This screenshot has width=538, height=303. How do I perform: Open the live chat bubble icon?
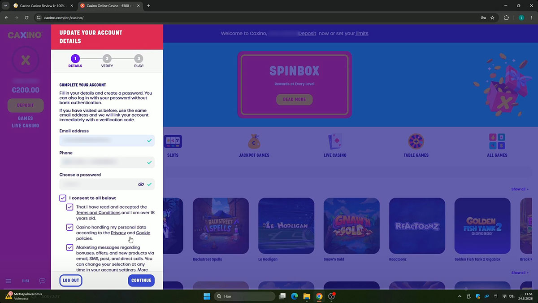click(42, 281)
